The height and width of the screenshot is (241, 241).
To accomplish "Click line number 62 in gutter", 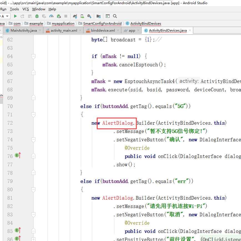I will pos(10,40).
